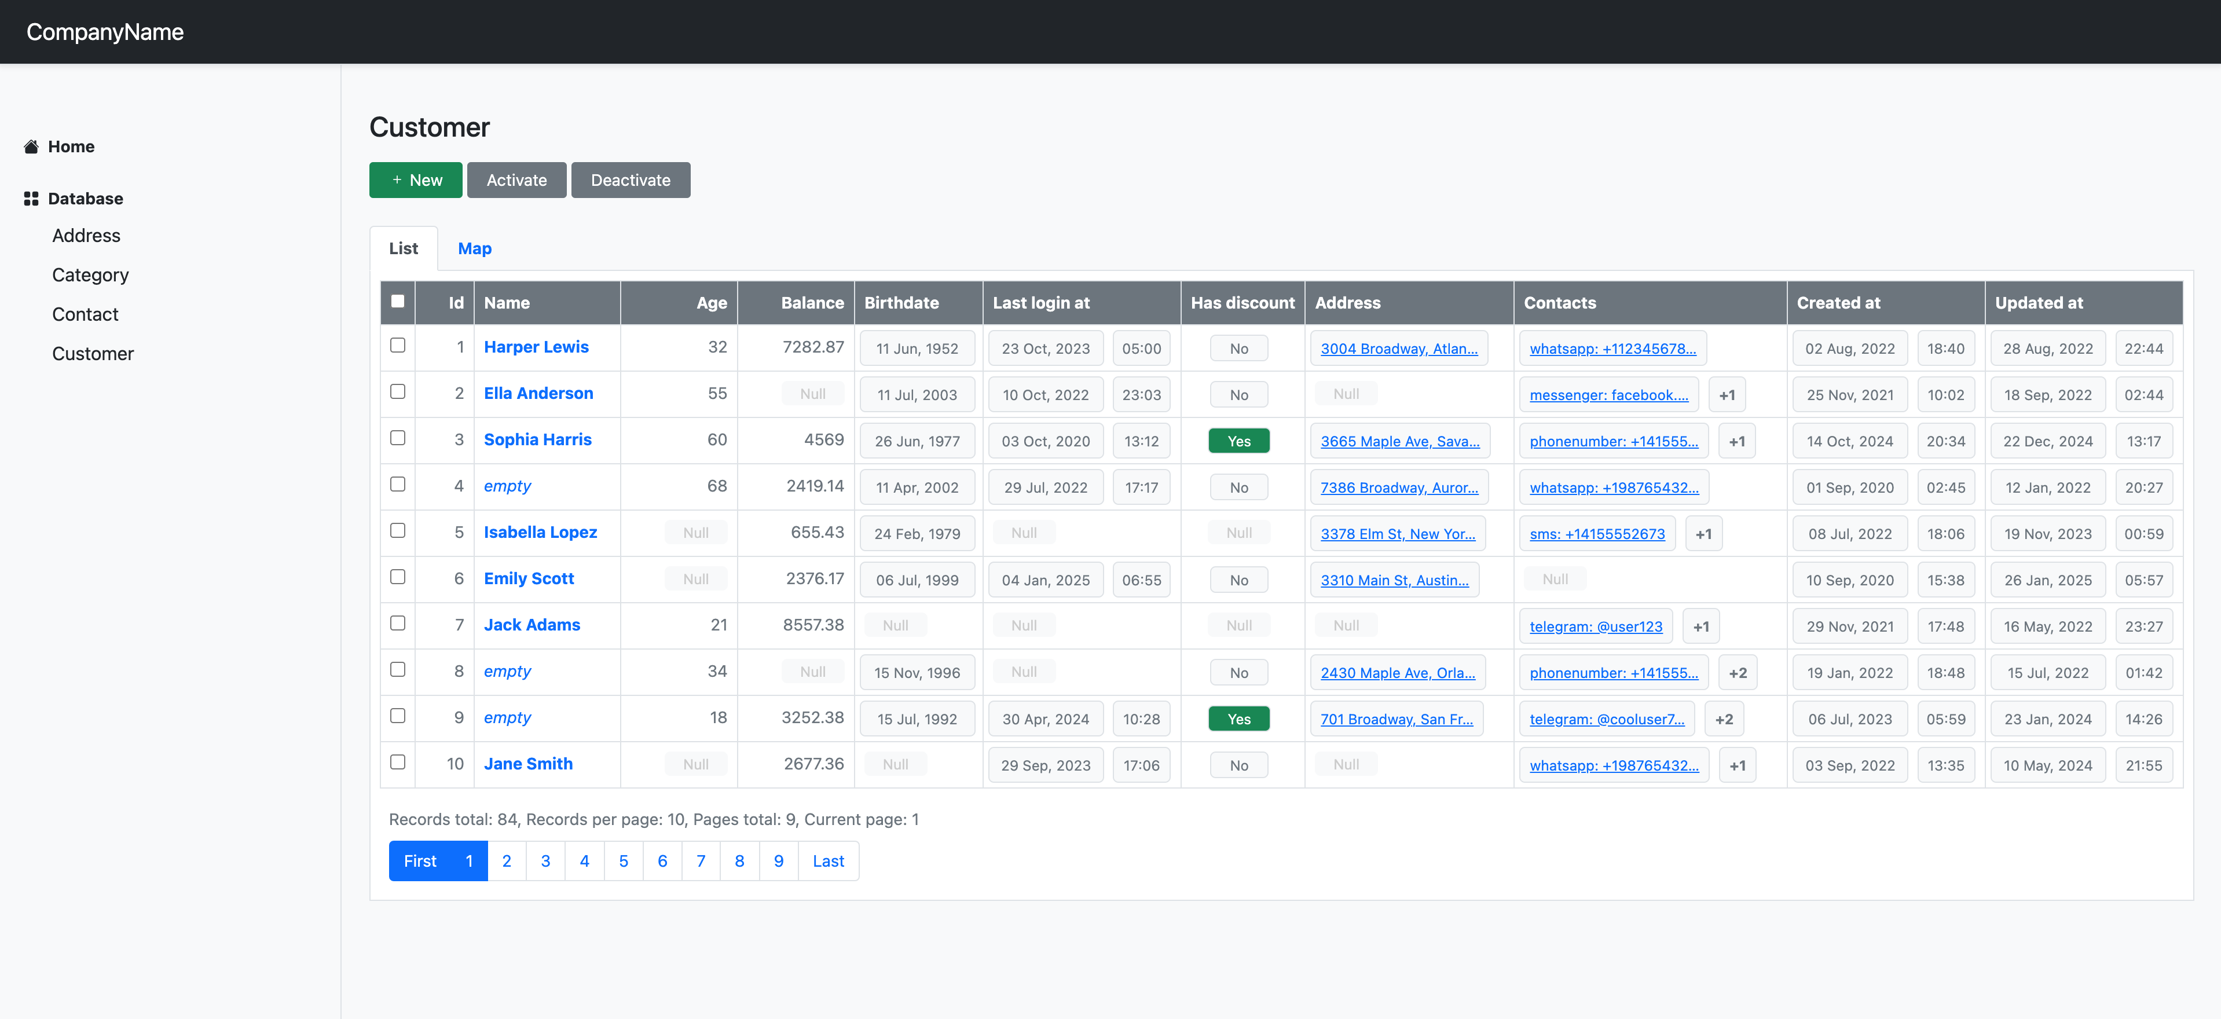Screen dimensions: 2221x1019
Task: Open Jane Smith customer record
Action: click(527, 764)
